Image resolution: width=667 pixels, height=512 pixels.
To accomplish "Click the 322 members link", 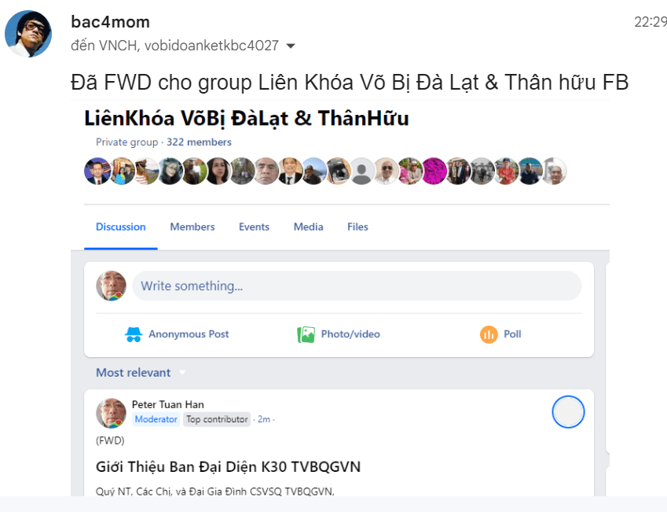I will click(x=199, y=142).
